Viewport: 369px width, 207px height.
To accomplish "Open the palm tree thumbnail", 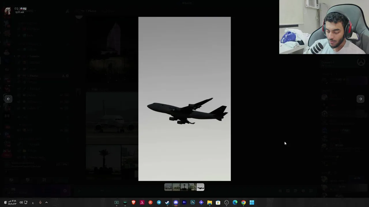I will coord(184,187).
